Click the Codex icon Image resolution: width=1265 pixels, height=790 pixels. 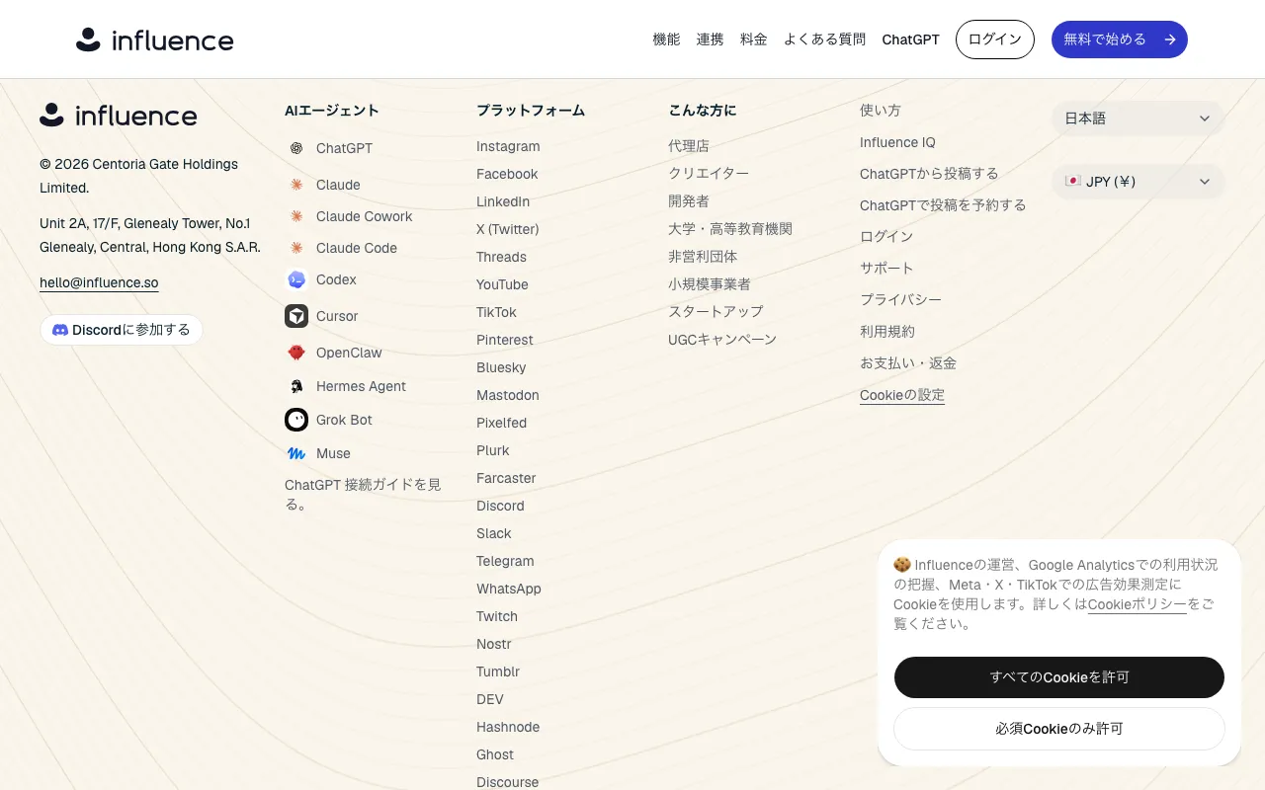tap(296, 279)
